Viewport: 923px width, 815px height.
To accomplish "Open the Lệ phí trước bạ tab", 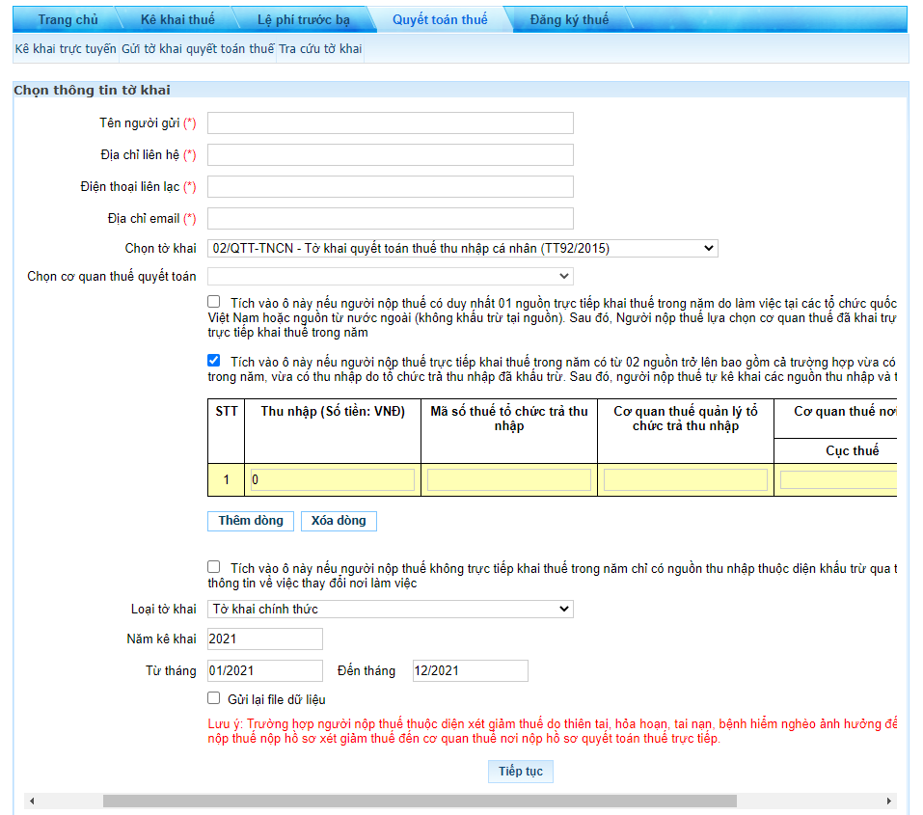I will click(304, 19).
